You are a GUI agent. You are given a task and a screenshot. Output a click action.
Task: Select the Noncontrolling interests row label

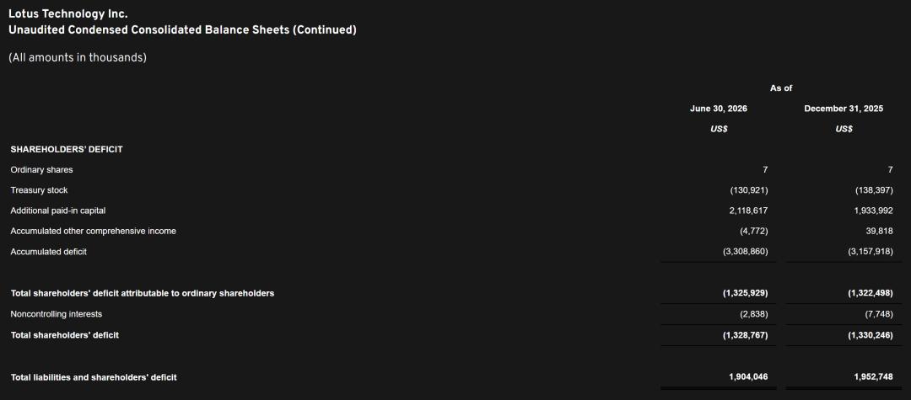(x=57, y=313)
